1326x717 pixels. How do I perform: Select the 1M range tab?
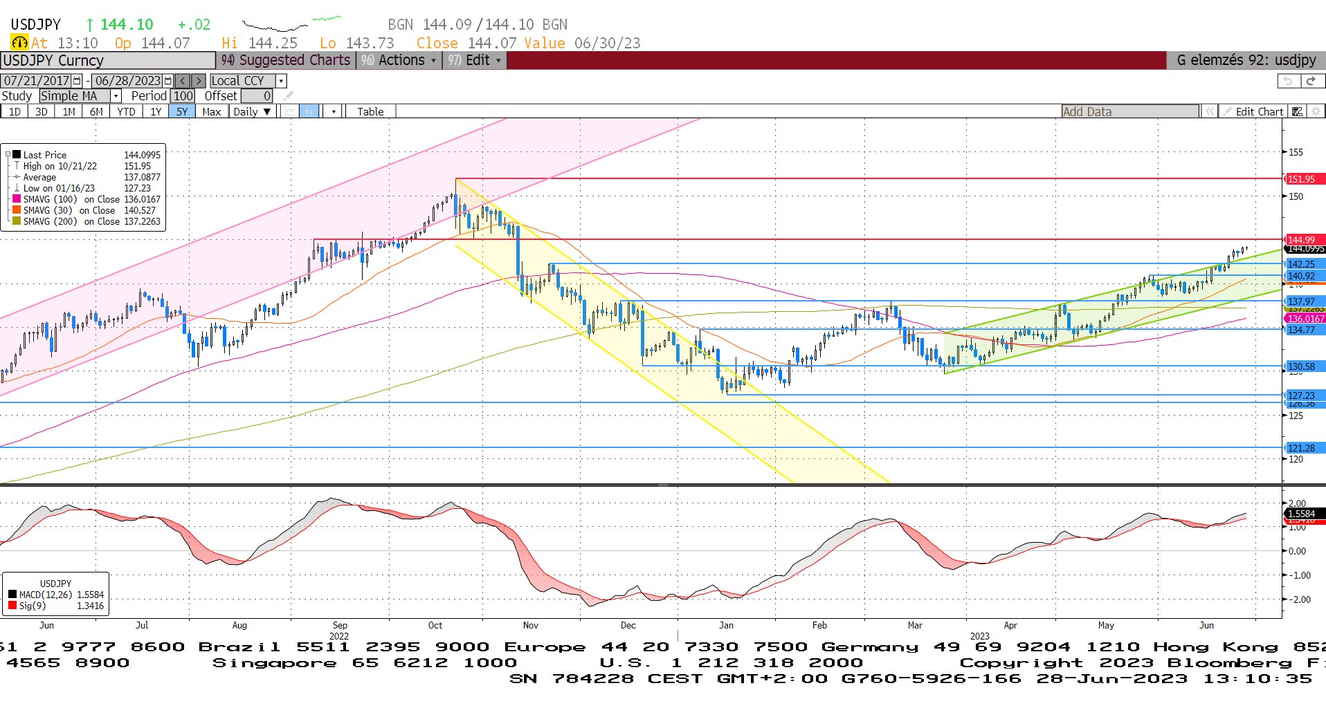tap(69, 111)
